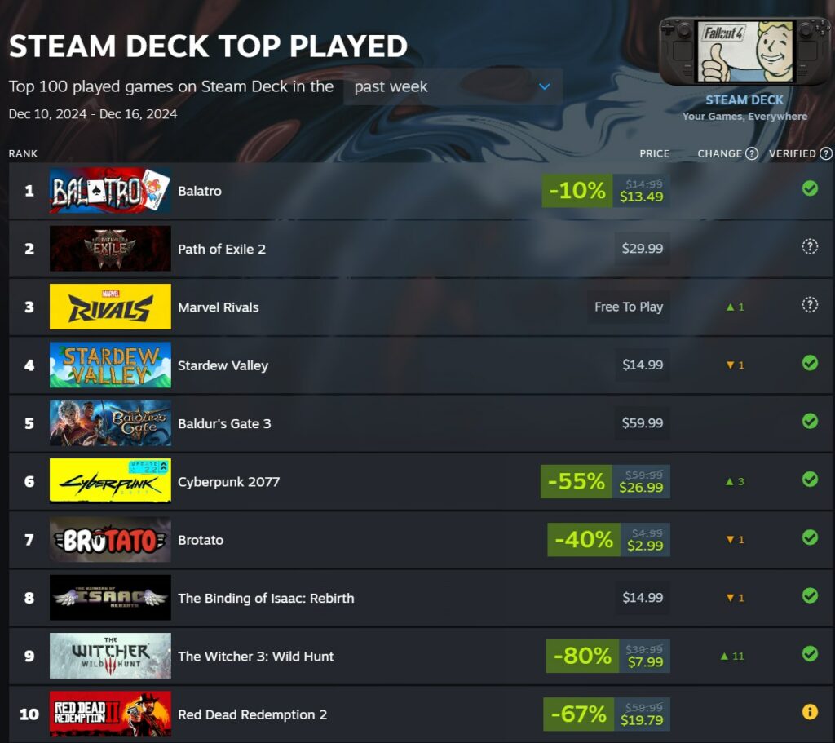Click Marvel Rivals' unknown compatibility icon
Viewport: 835px width, 743px height.
click(x=810, y=305)
